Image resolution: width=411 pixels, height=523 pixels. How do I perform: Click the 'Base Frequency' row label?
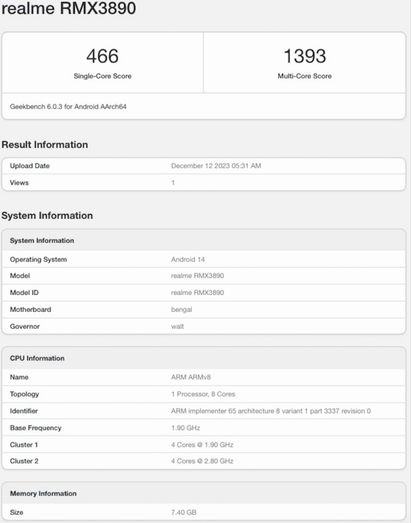coord(36,428)
